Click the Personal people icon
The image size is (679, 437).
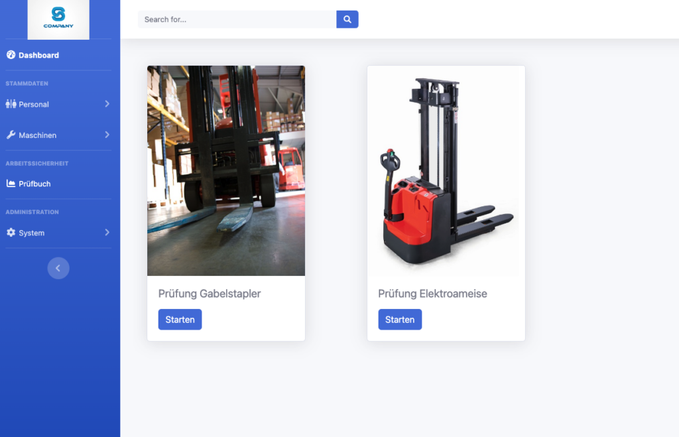tap(11, 104)
